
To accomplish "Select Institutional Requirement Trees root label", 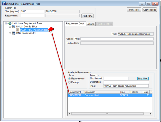I will click(27, 23).
